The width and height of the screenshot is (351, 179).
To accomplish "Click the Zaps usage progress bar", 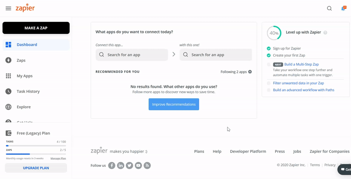I will point(36,154).
